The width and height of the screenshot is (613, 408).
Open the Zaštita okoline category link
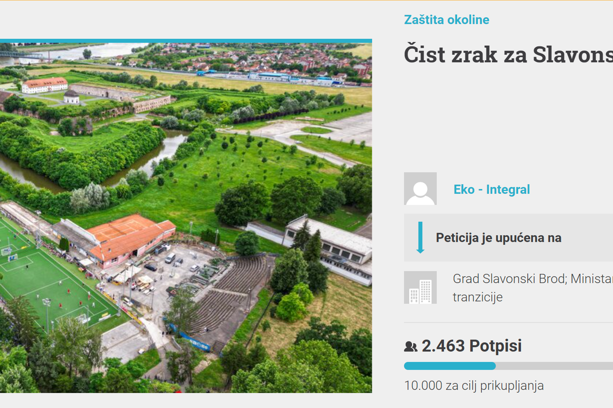click(x=446, y=20)
